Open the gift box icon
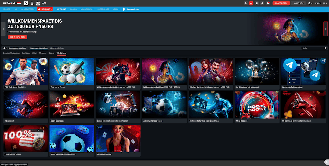Viewport: 329px width, 166px height. (x=268, y=3)
